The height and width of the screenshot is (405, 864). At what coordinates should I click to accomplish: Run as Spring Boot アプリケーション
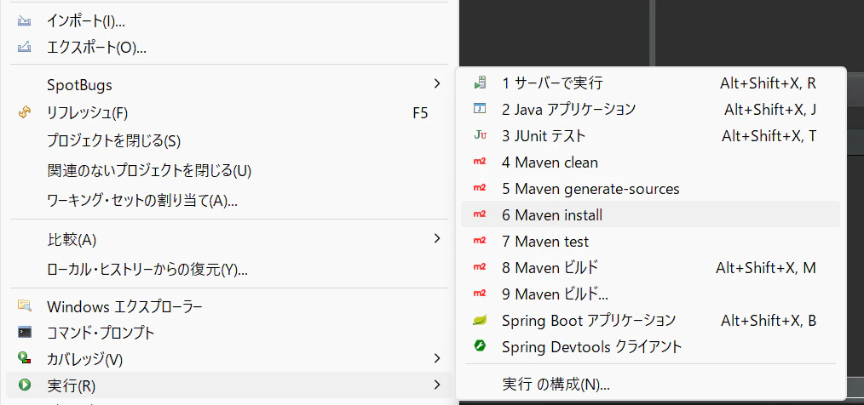(651, 320)
